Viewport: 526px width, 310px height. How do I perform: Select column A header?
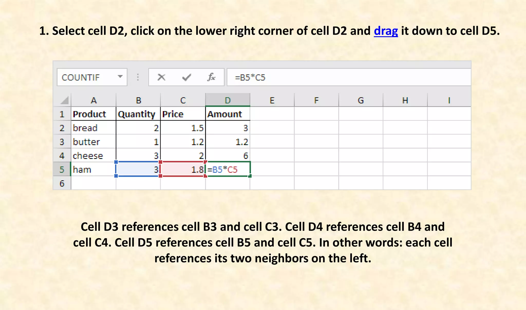[93, 100]
